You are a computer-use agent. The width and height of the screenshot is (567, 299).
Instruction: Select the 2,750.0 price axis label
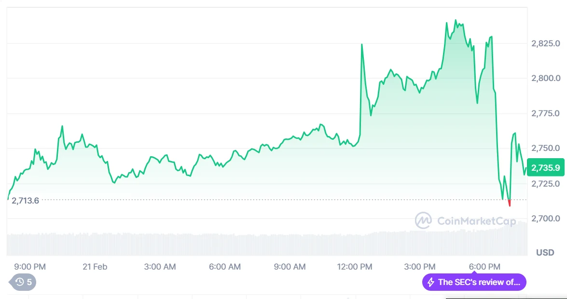[545, 148]
